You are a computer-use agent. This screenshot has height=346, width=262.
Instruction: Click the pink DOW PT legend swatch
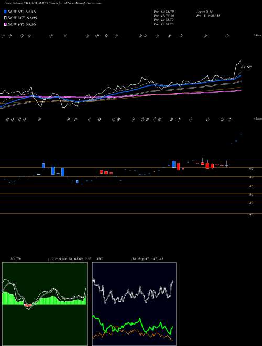(x=6, y=24)
